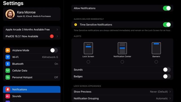Image resolution: width=181 pixels, height=102 pixels.
Task: Open the Bluetooth settings row
Action: click(x=32, y=64)
